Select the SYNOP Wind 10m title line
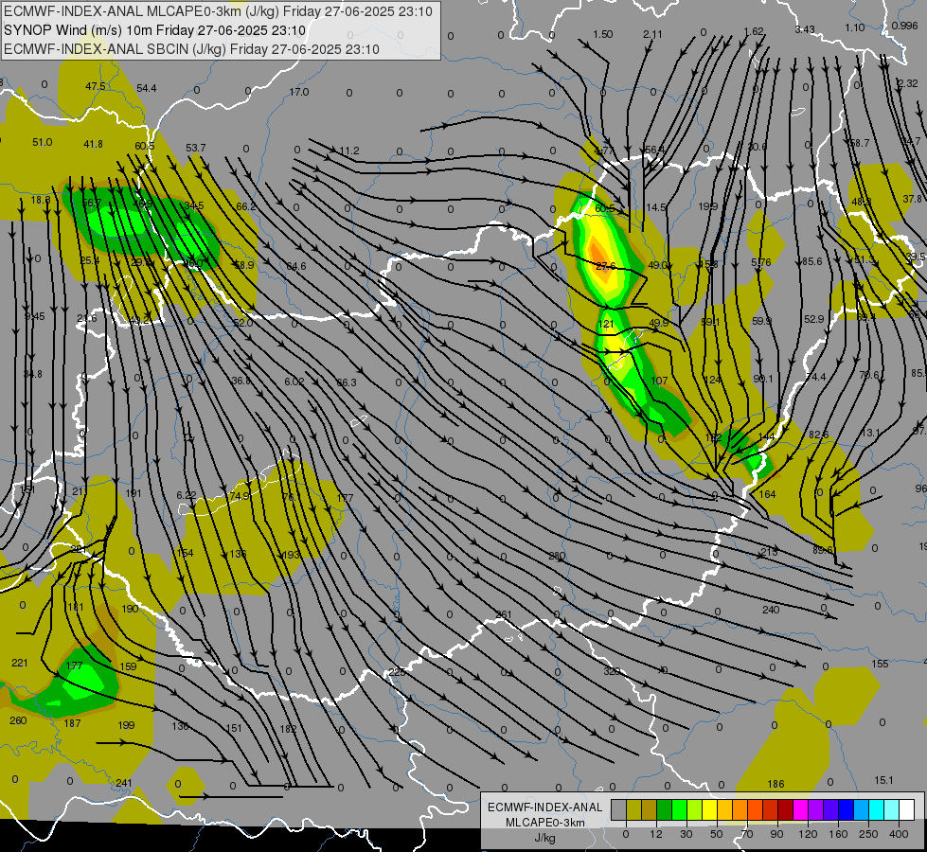 pos(154,30)
